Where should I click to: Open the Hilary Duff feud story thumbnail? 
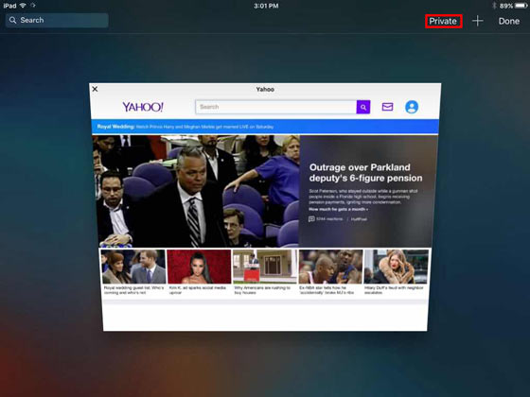[x=396, y=272]
